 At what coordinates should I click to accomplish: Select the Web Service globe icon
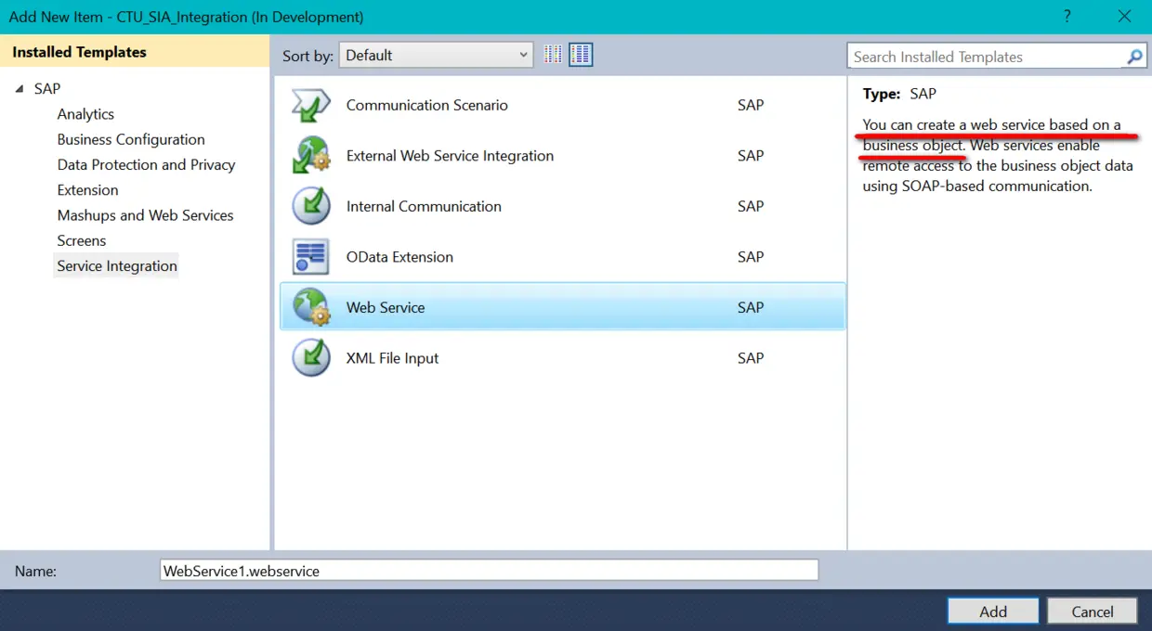pyautogui.click(x=311, y=307)
